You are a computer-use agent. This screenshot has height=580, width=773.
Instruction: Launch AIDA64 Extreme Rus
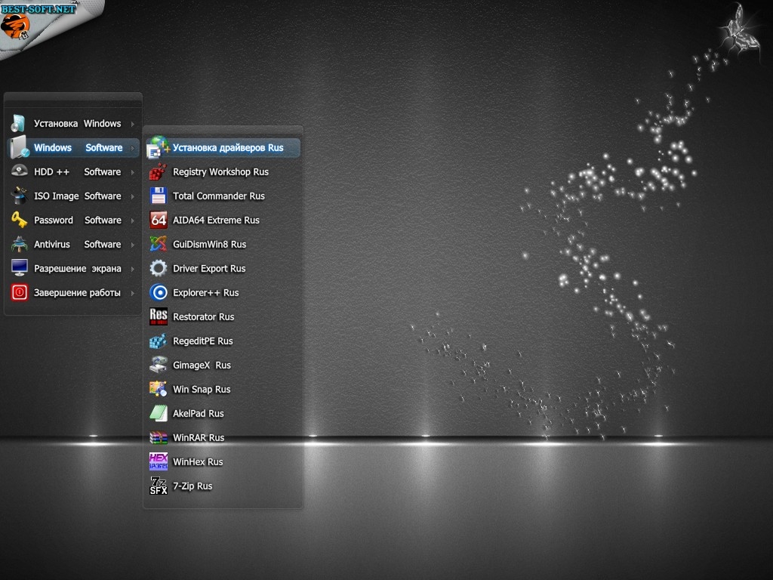(223, 220)
